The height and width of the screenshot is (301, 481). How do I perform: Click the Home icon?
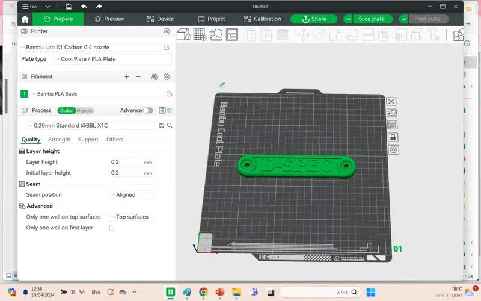point(25,19)
